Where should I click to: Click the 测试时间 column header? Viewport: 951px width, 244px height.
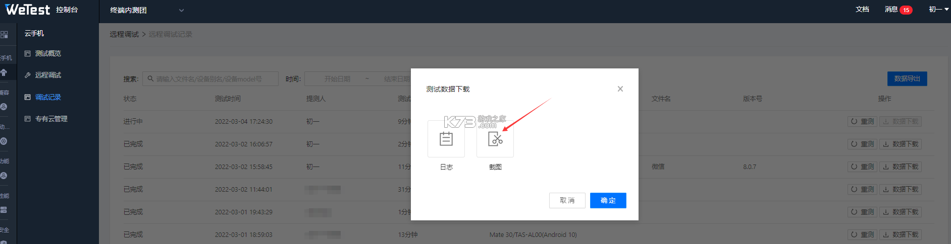coord(228,99)
